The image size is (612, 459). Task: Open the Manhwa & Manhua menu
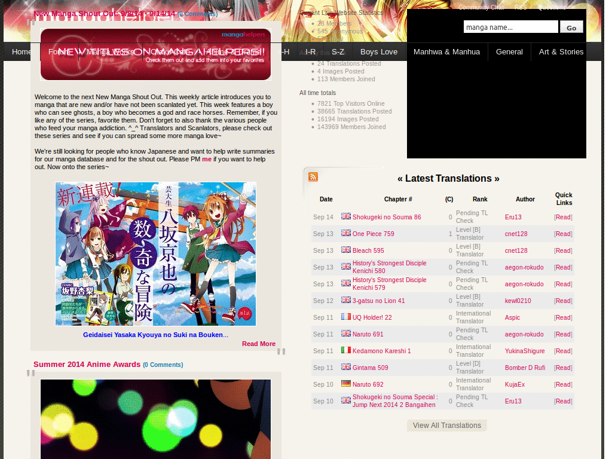point(446,52)
